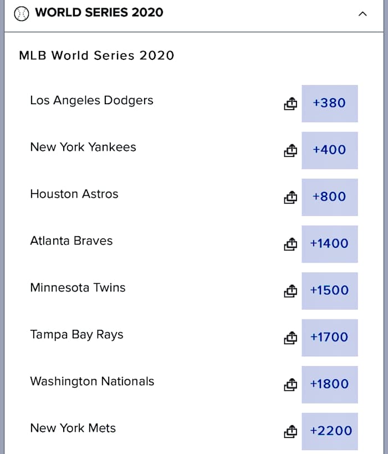Viewport: 388px width, 454px height.
Task: Click the share icon next to Los Angeles Dodgers
Action: [x=290, y=104]
